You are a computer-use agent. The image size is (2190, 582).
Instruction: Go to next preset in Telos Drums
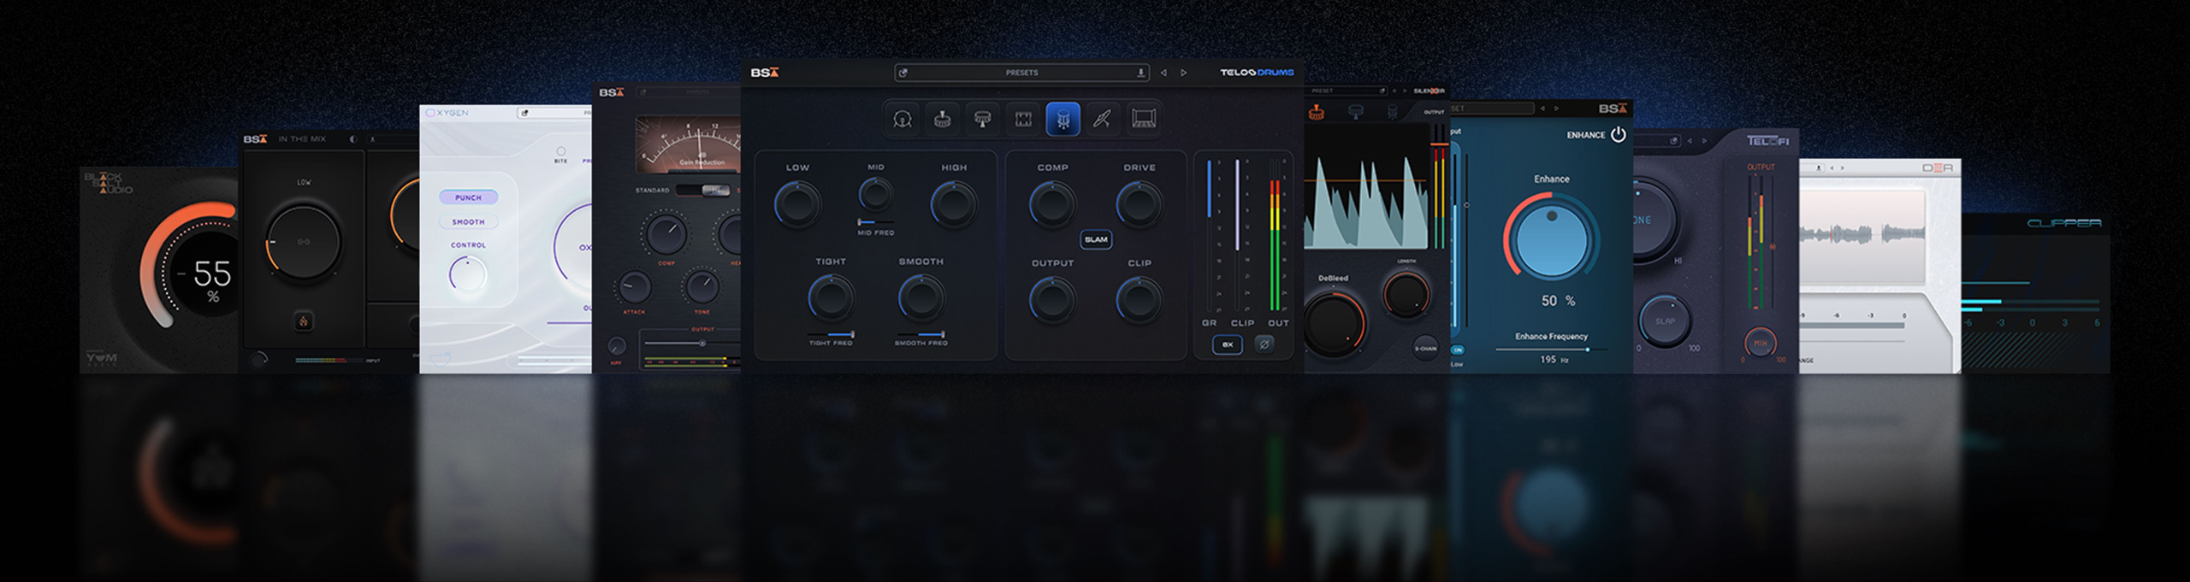coord(1184,73)
